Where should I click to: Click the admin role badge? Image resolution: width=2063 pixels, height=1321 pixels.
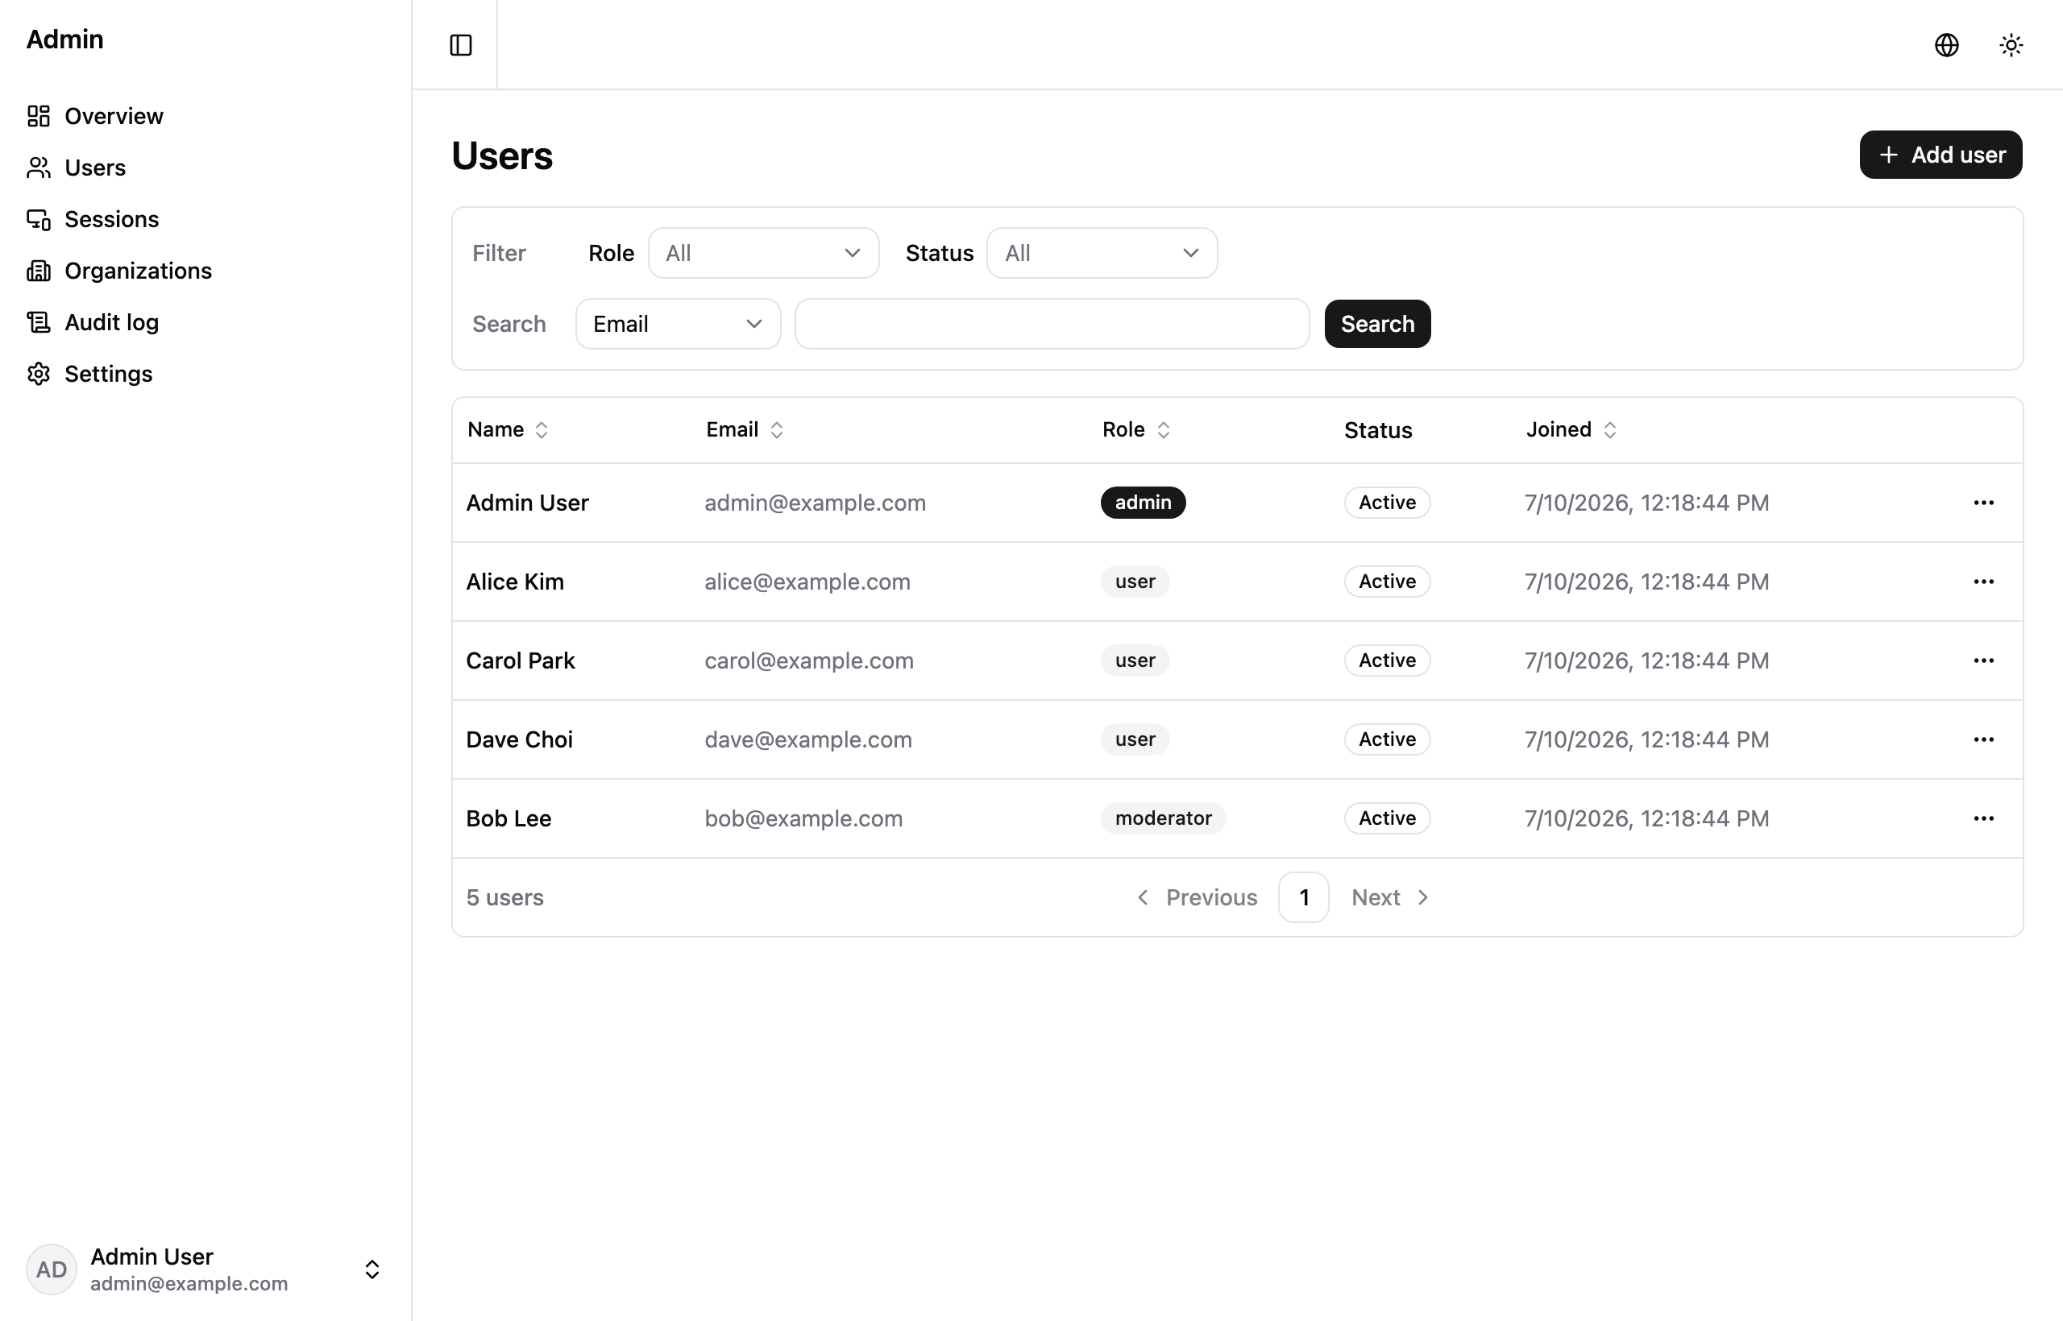[x=1143, y=503]
